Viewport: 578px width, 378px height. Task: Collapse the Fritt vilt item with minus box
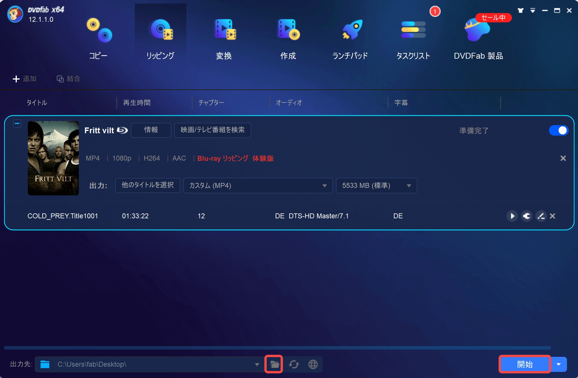point(17,123)
